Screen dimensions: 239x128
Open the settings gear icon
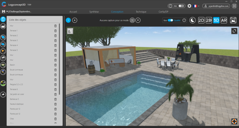pyautogui.click(x=189, y=6)
